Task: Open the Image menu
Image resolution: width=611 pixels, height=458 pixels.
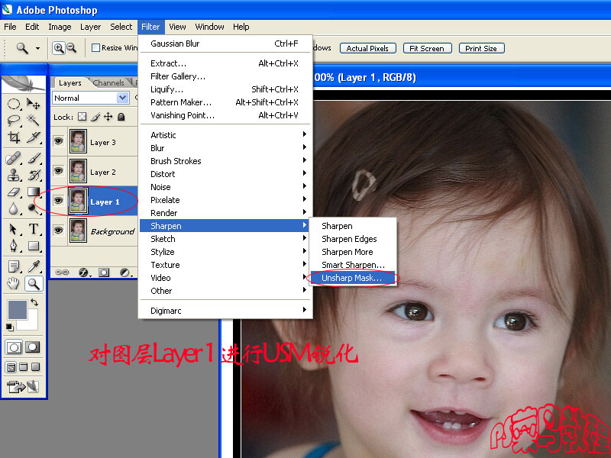Action: (60, 27)
